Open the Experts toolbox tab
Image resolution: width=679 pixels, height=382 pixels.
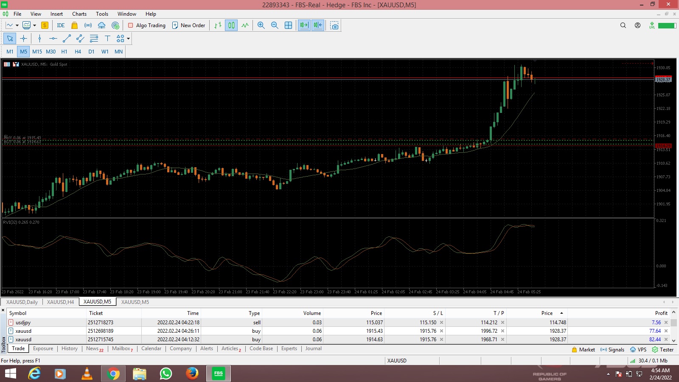click(x=289, y=348)
